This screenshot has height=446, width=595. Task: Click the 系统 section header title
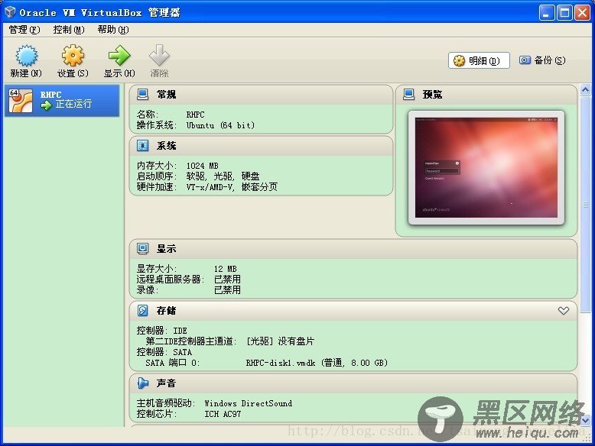(x=166, y=146)
